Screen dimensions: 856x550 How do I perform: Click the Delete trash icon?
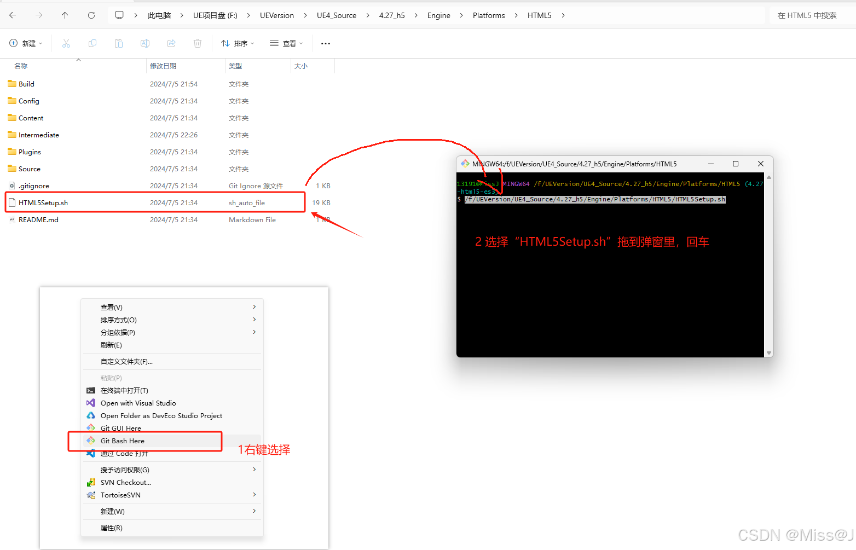point(198,43)
